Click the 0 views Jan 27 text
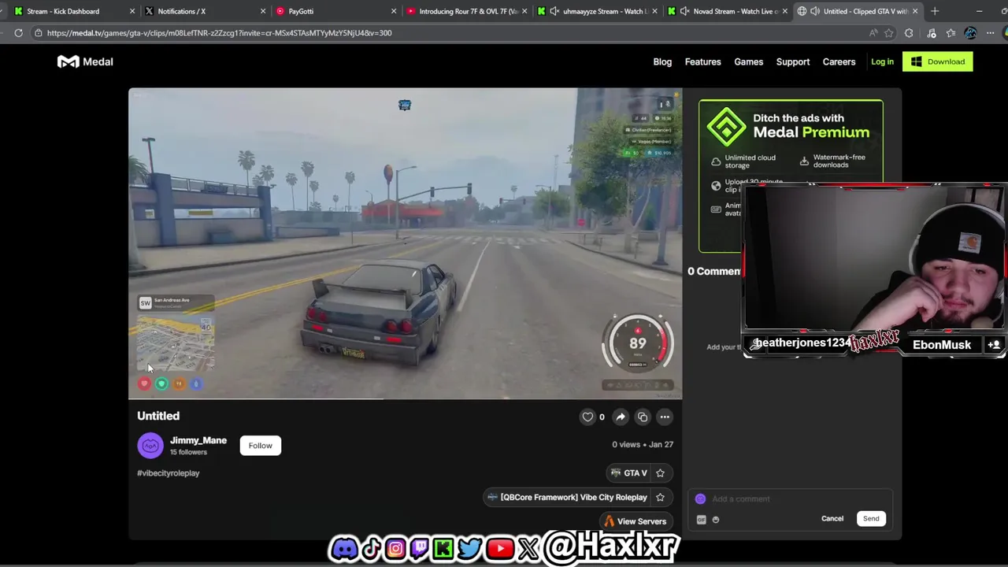This screenshot has height=567, width=1008. click(x=643, y=444)
